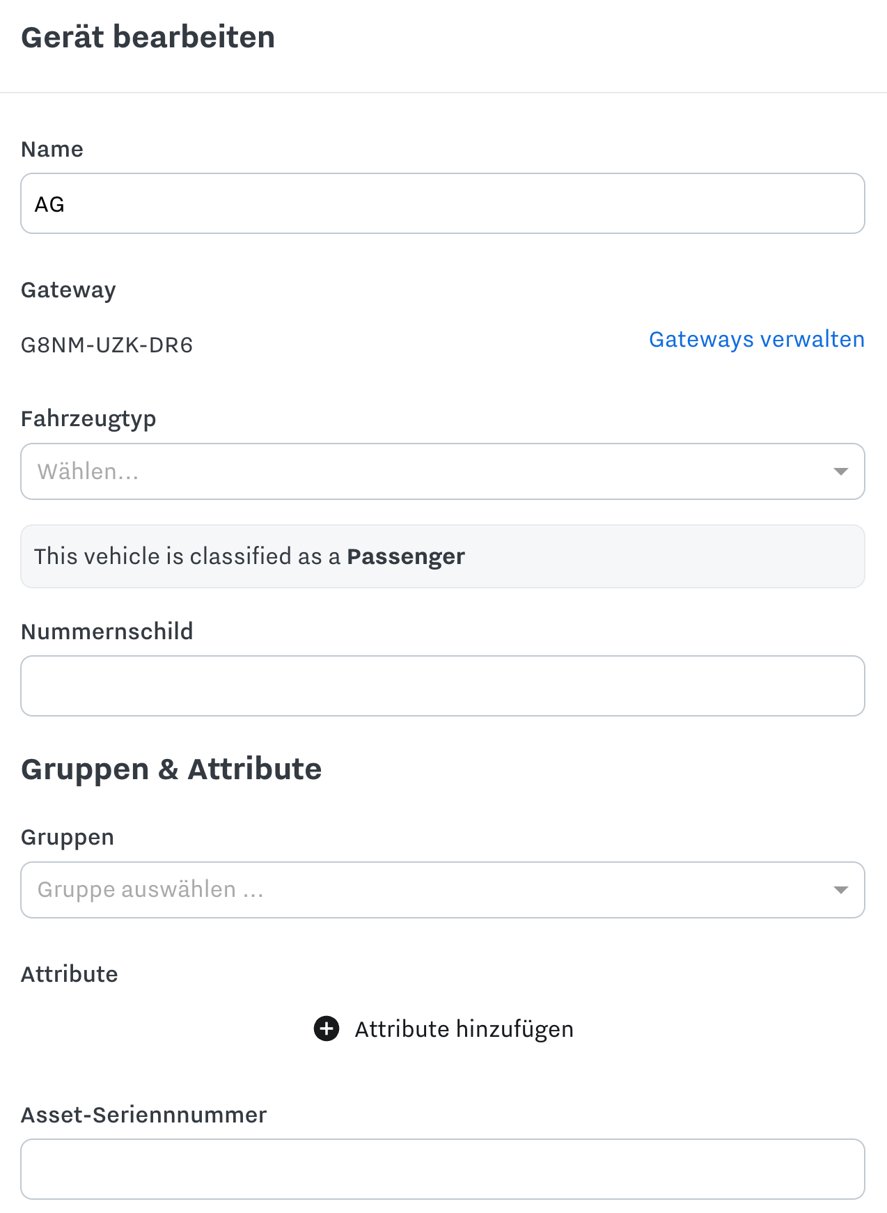Click the Fahrzeugtyp dropdown arrow
Screen dimensions: 887x1213
point(840,471)
